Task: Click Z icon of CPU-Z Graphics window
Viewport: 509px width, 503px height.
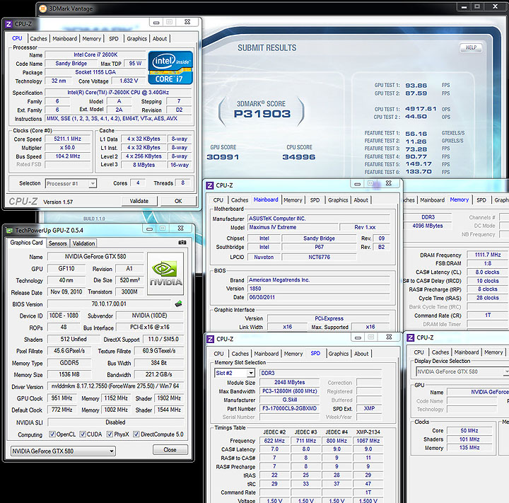Action: click(x=410, y=337)
